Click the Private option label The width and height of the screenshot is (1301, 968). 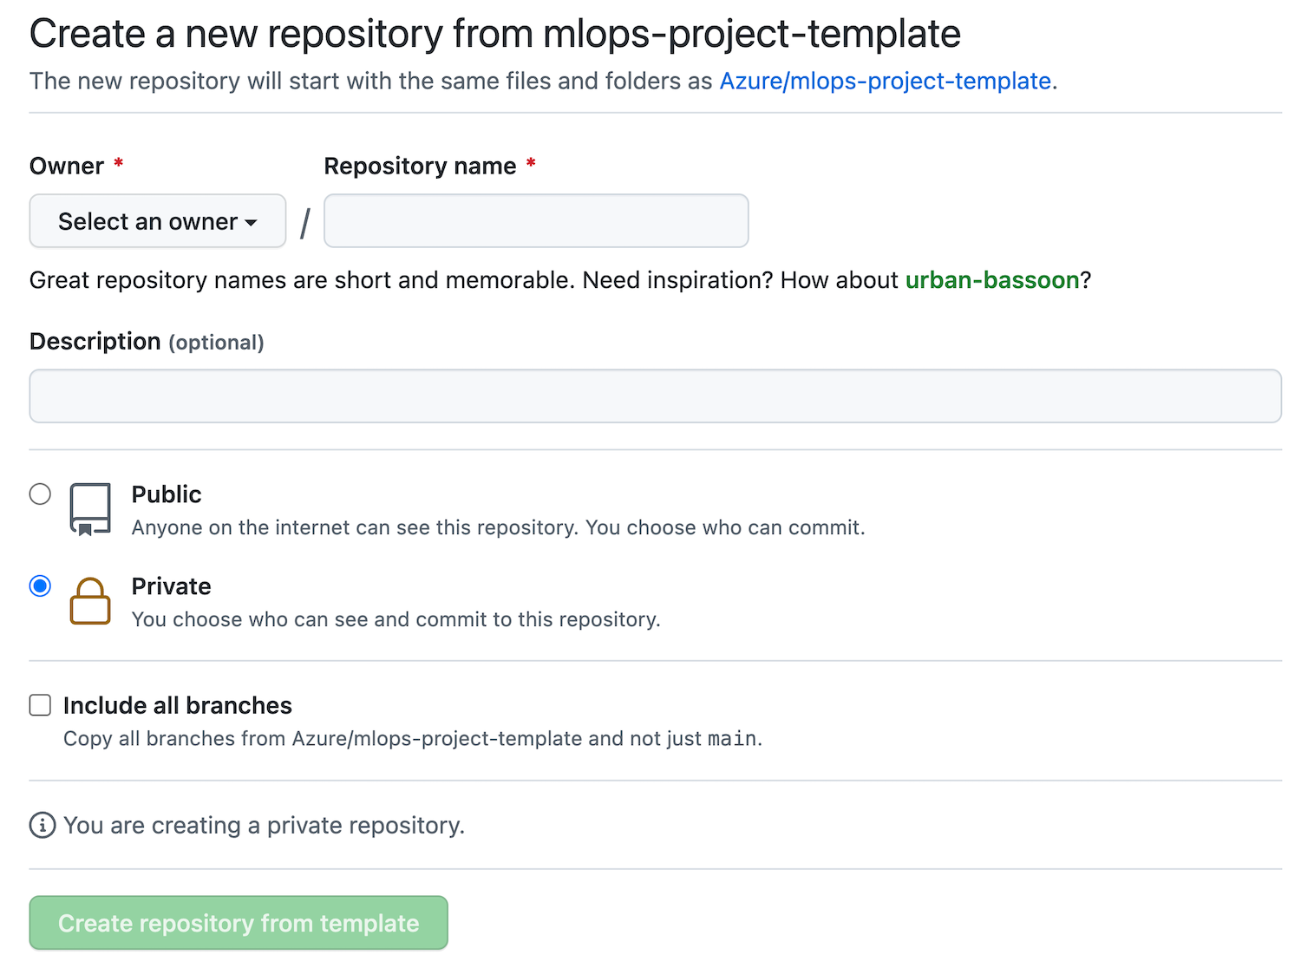tap(172, 586)
